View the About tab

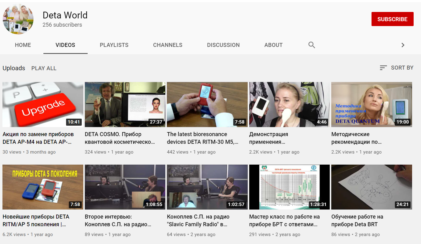click(273, 45)
